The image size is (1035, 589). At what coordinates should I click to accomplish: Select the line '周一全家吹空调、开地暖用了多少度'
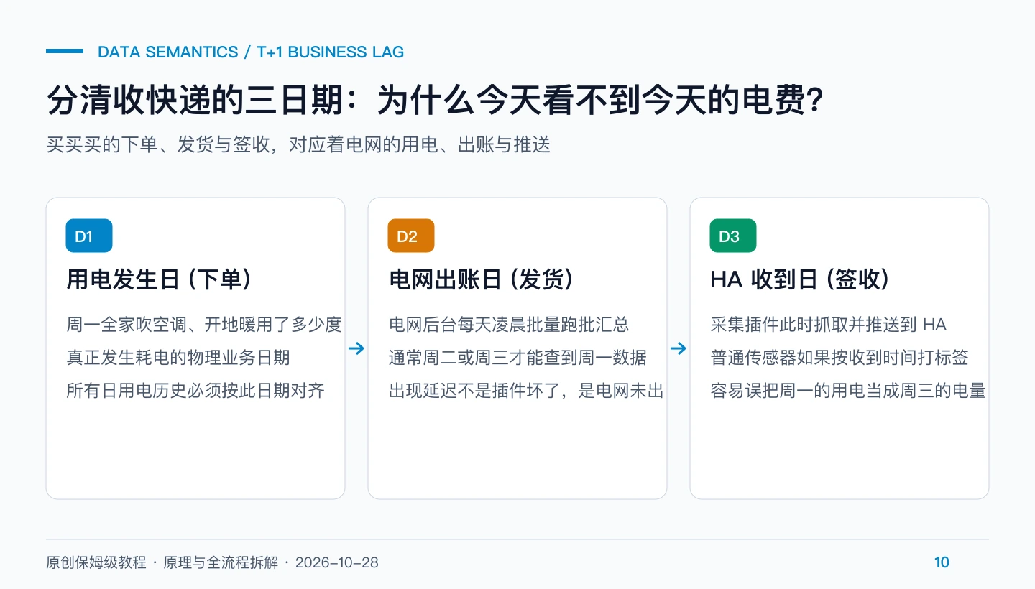point(204,325)
